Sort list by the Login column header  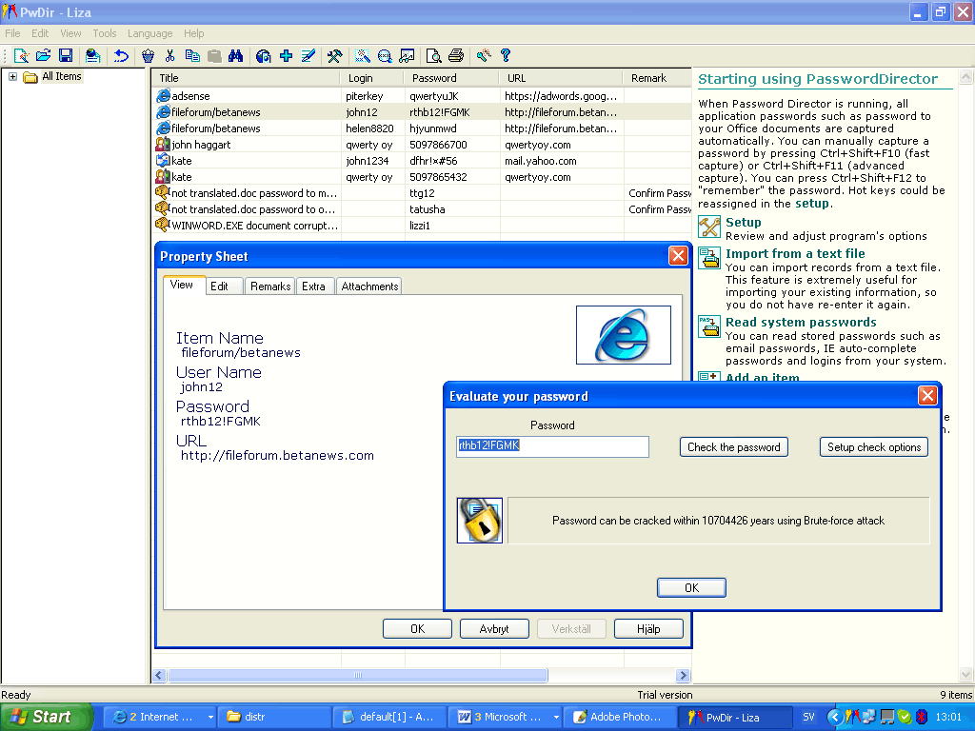tap(372, 78)
